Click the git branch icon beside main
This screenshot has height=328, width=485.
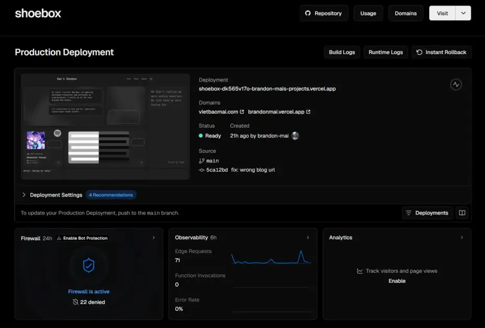(x=203, y=160)
